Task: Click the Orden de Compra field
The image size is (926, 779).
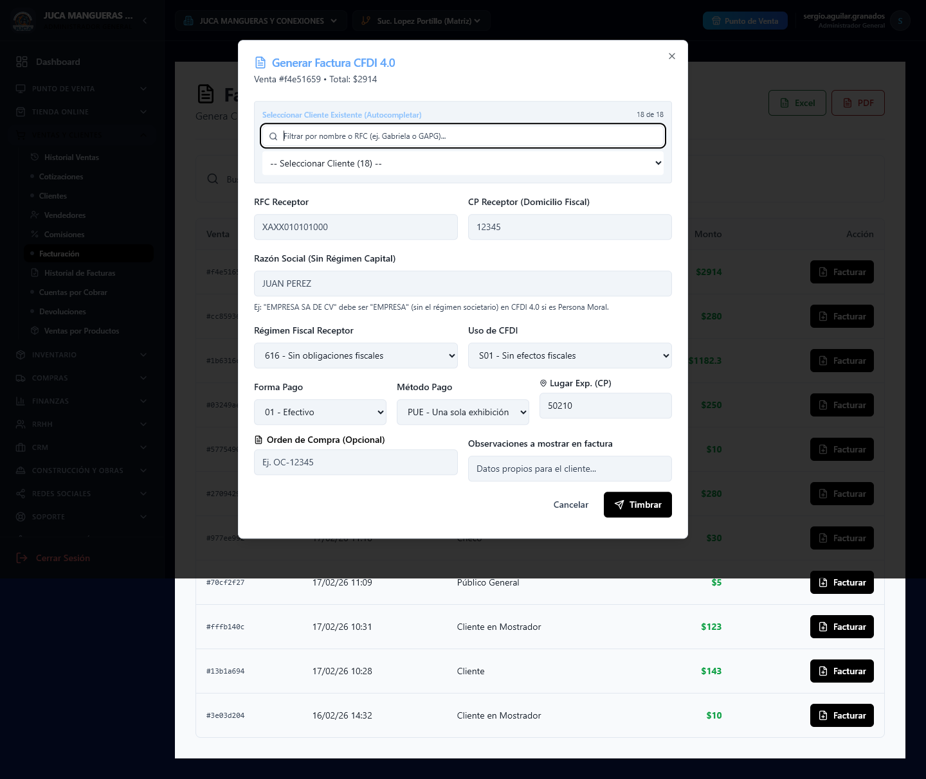Action: pos(356,462)
